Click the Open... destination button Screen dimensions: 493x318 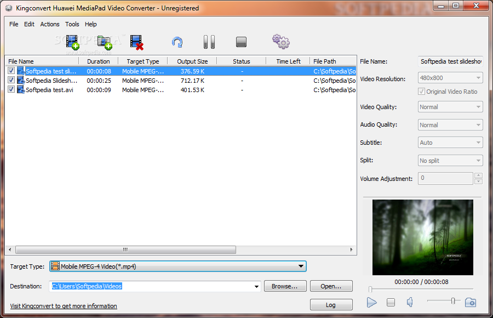click(331, 286)
